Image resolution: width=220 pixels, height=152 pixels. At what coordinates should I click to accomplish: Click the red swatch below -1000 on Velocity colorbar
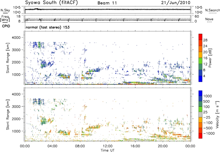point(200,136)
